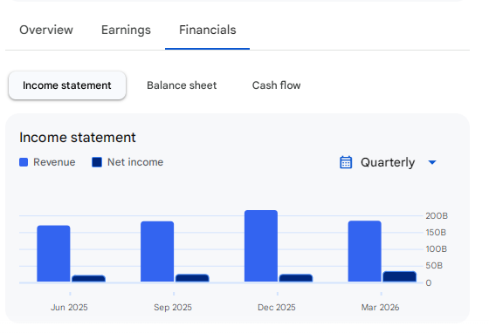
Task: Click the 200B axis value
Action: click(x=437, y=216)
